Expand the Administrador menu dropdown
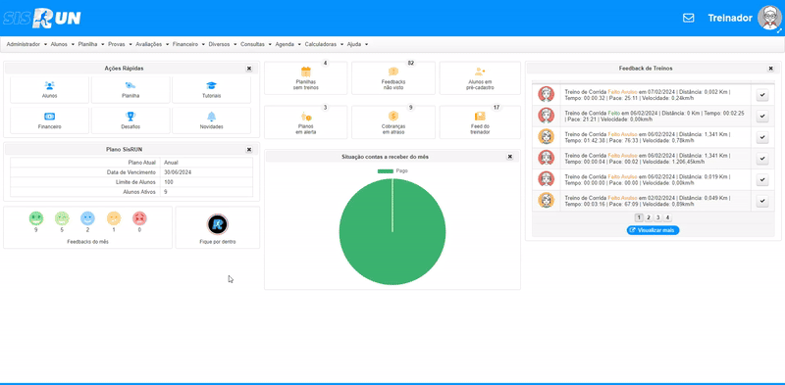Image resolution: width=785 pixels, height=385 pixels. (x=26, y=44)
